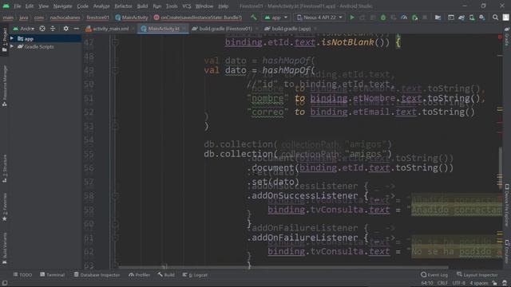This screenshot has height=287, width=511.
Task: Click the Collapse All icon in Project panel
Action: click(x=53, y=29)
